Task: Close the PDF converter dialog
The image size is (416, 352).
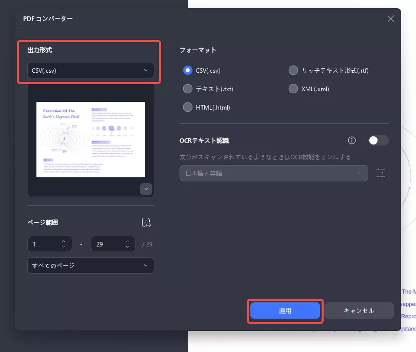Action: [391, 19]
